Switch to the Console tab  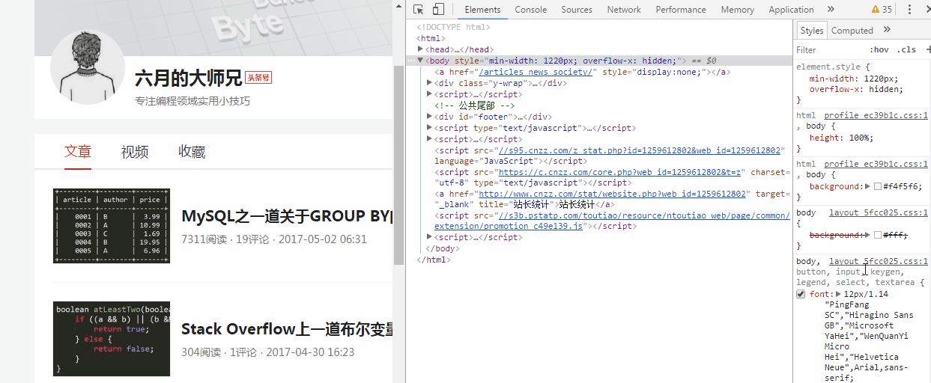pos(530,10)
